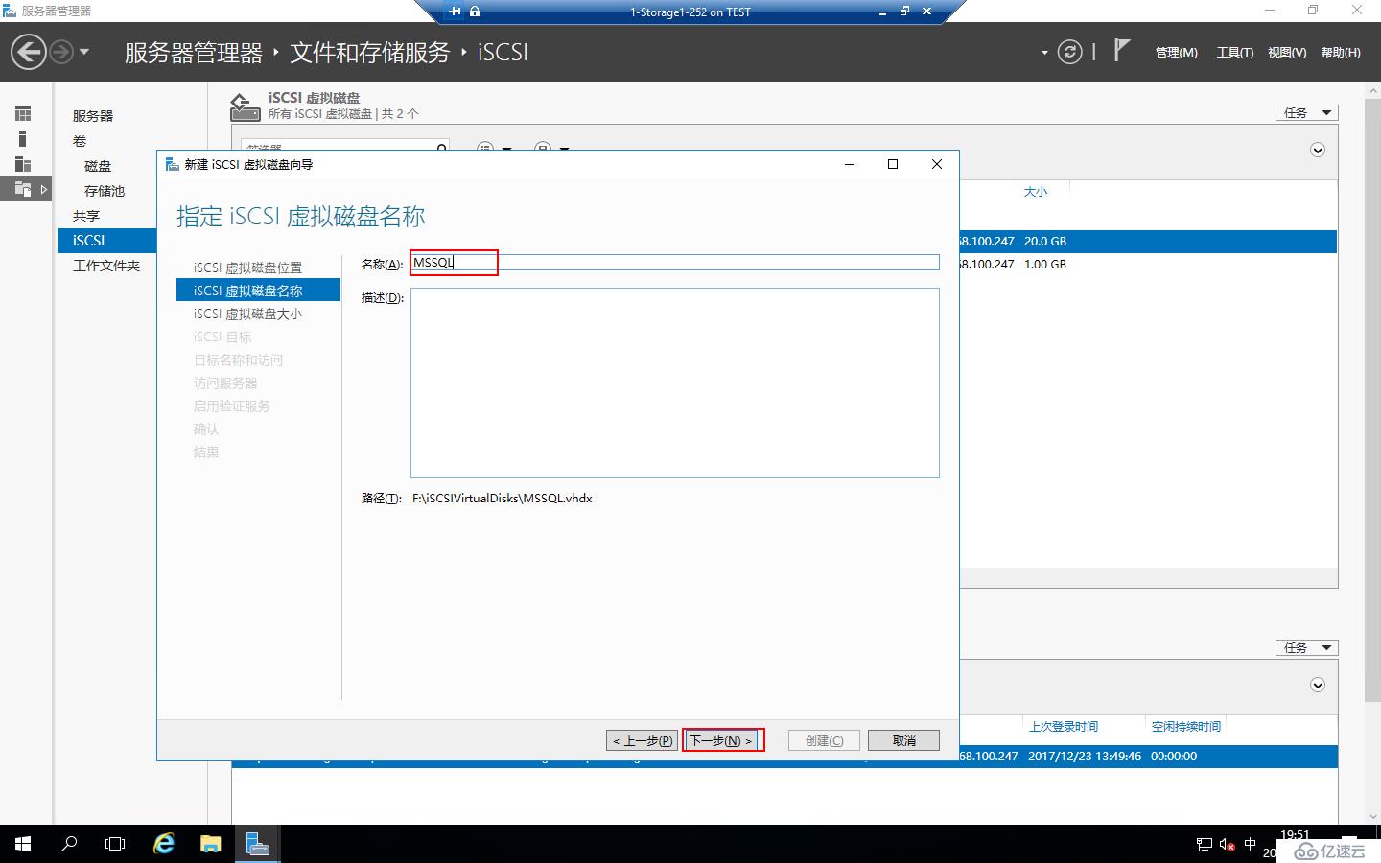The height and width of the screenshot is (863, 1381).
Task: Click the file and storage services icon
Action: [23, 189]
